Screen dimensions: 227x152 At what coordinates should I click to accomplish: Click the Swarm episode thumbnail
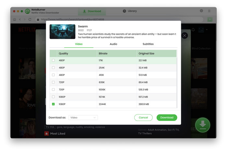[x=62, y=31]
